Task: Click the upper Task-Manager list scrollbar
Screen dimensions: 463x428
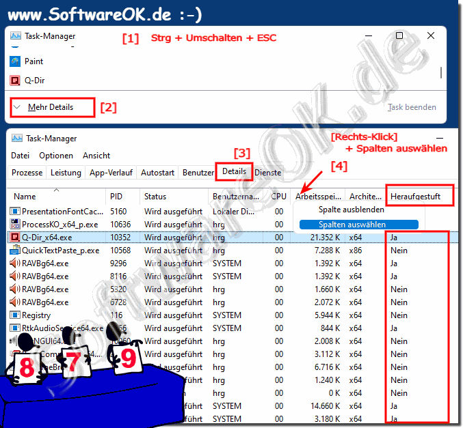Action: 441,72
